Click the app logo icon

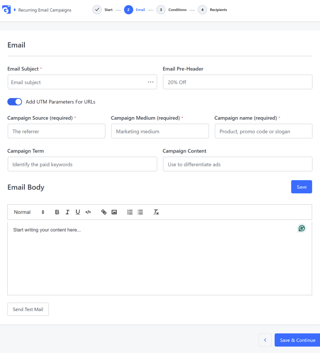pos(6,10)
